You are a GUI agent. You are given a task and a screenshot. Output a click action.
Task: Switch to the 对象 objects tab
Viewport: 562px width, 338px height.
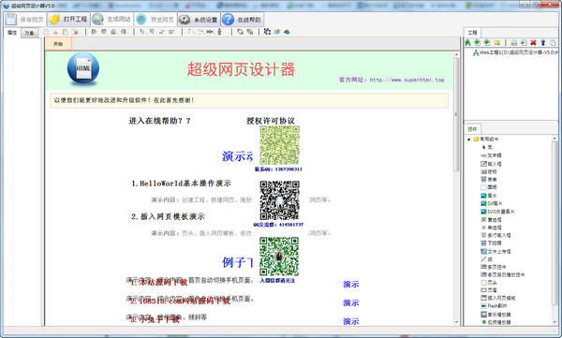(x=29, y=33)
